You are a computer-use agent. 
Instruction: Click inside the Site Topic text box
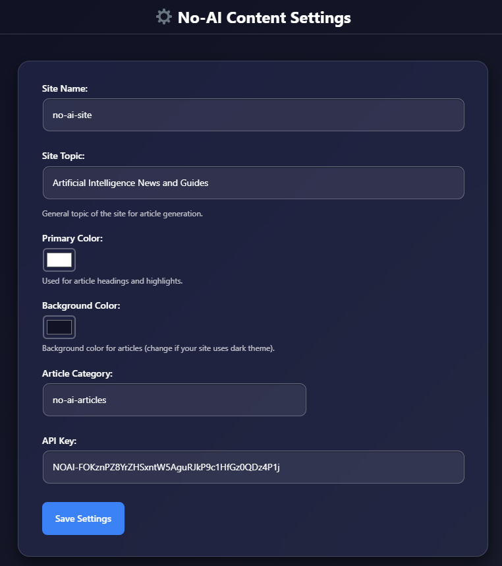(253, 183)
